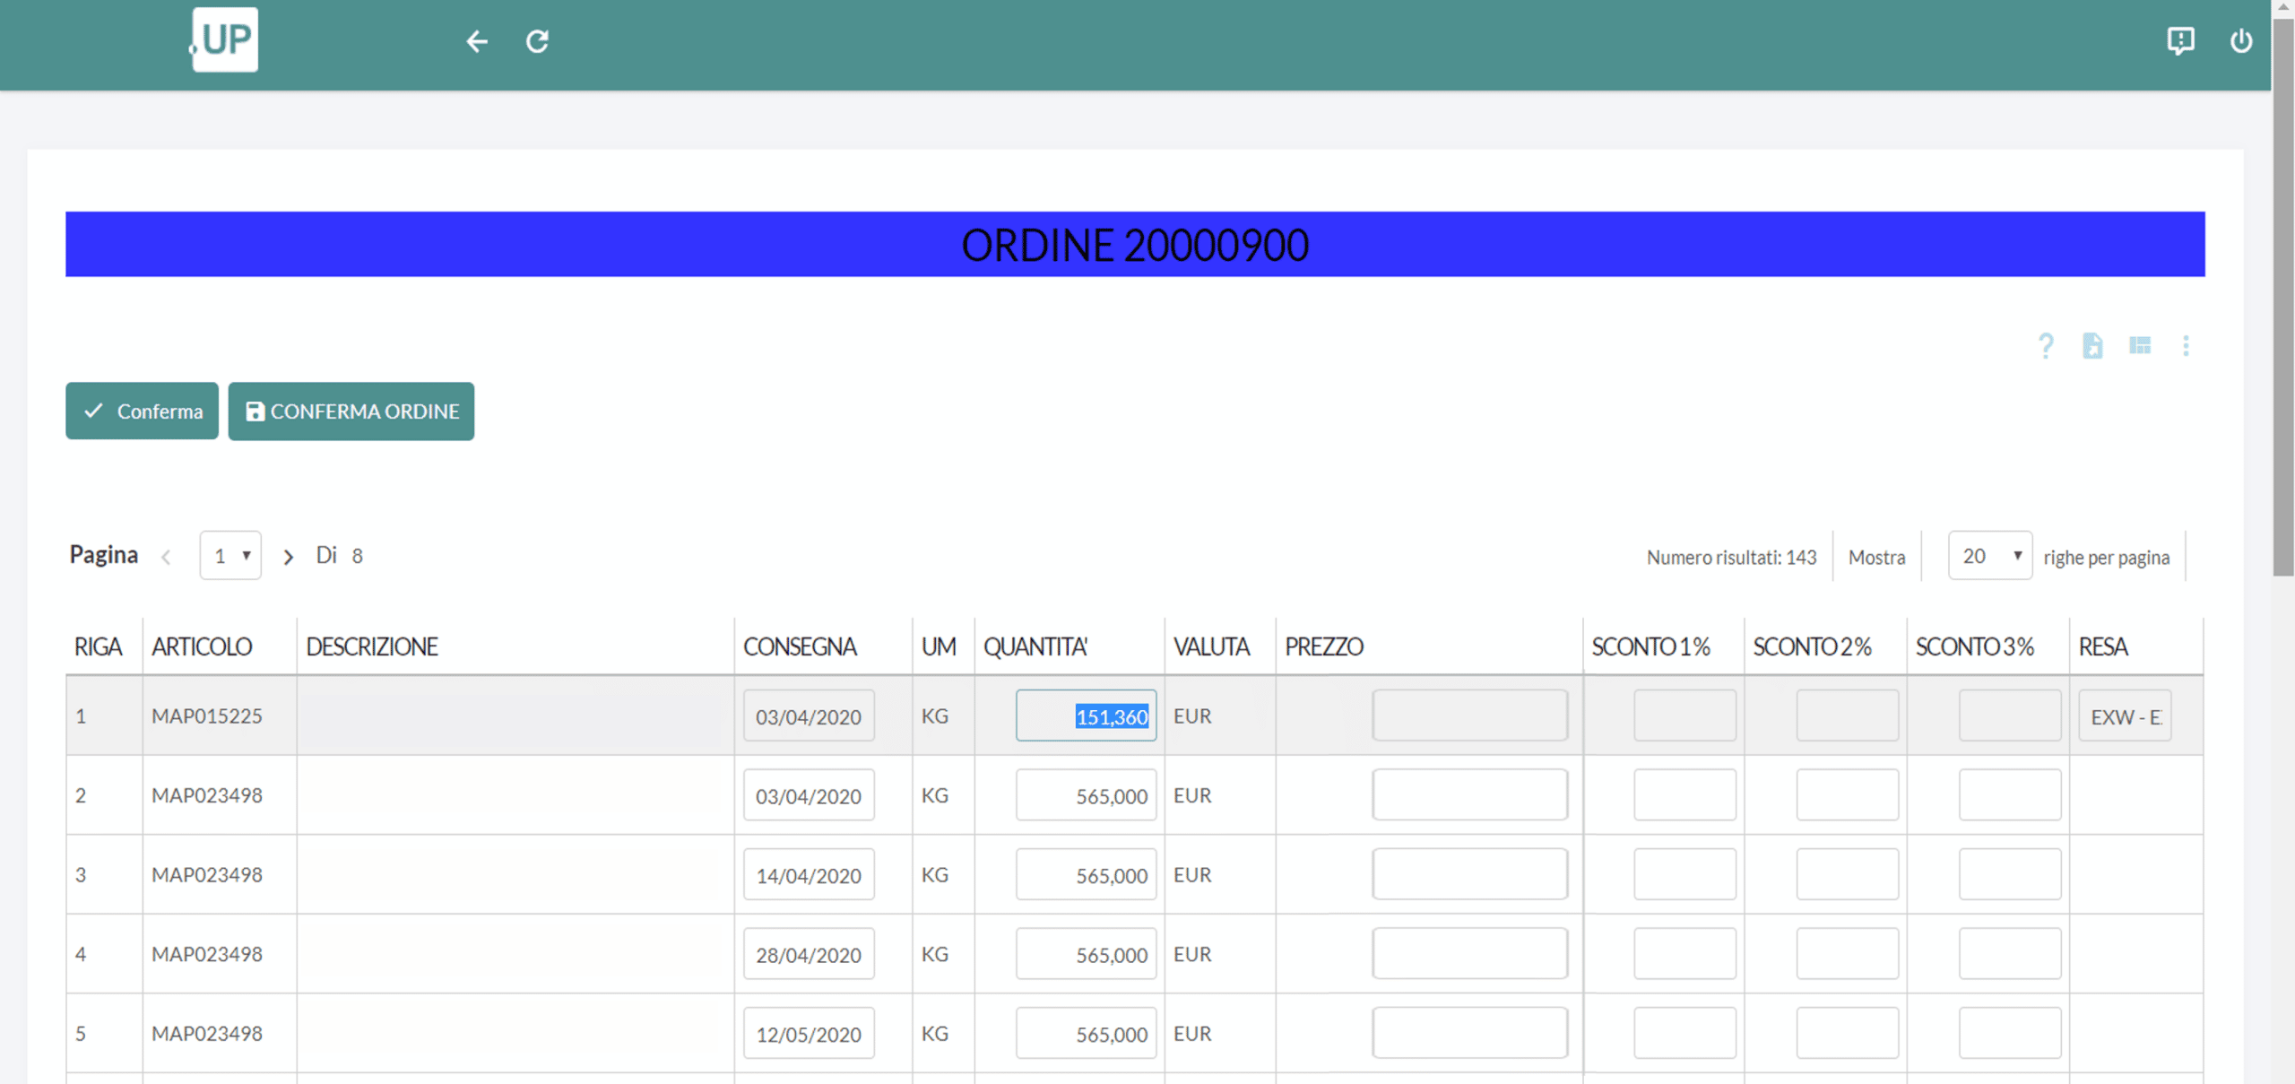Open the feedback message icon
Viewport: 2295px width, 1084px height.
click(x=2180, y=41)
